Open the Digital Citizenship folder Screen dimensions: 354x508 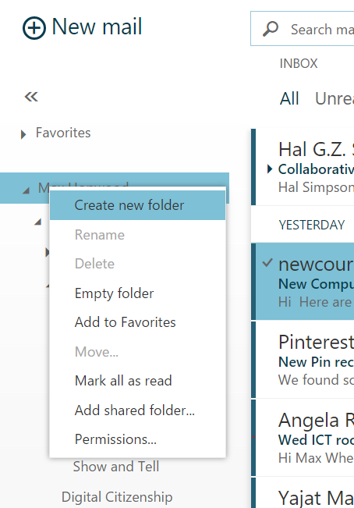point(117,497)
